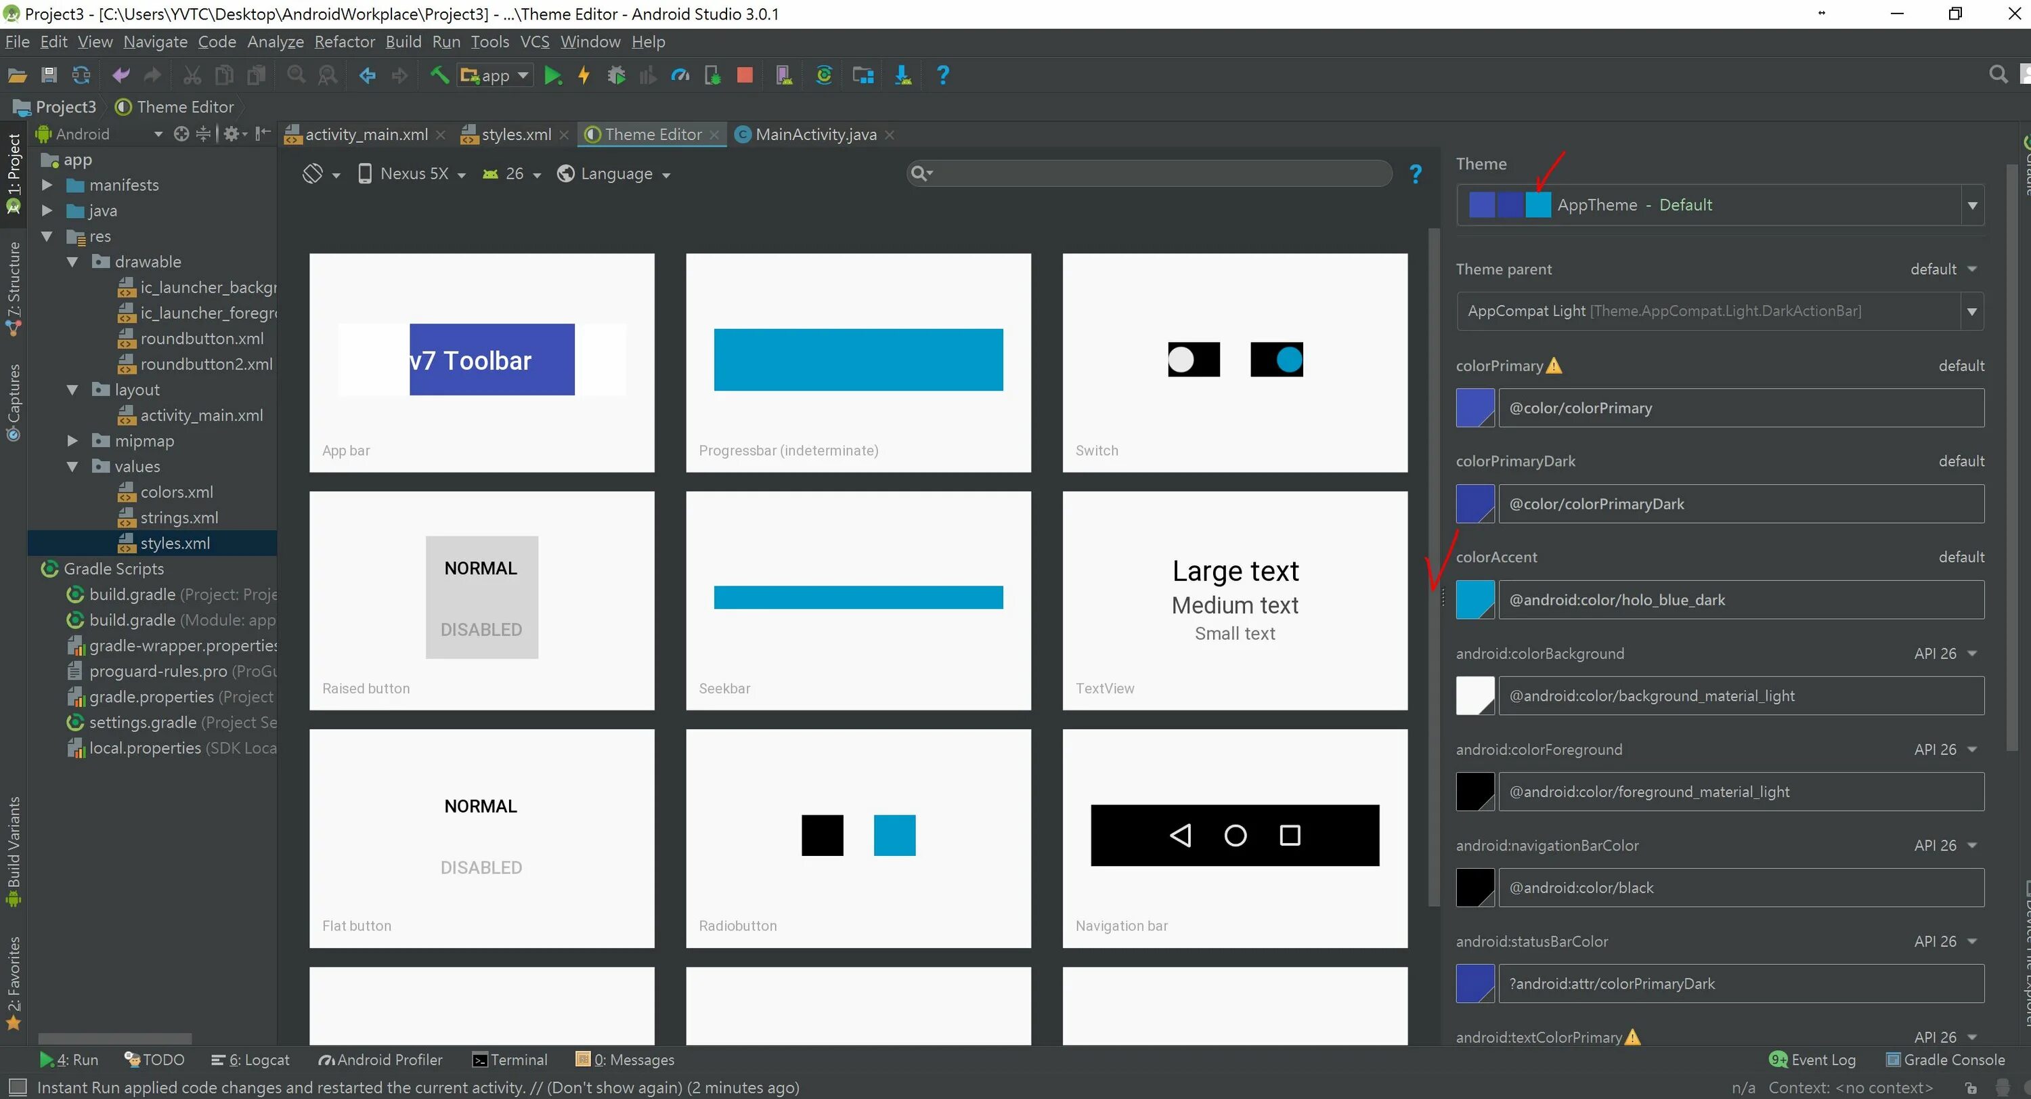
Task: Start debugging with the bug icon
Action: pyautogui.click(x=617, y=76)
